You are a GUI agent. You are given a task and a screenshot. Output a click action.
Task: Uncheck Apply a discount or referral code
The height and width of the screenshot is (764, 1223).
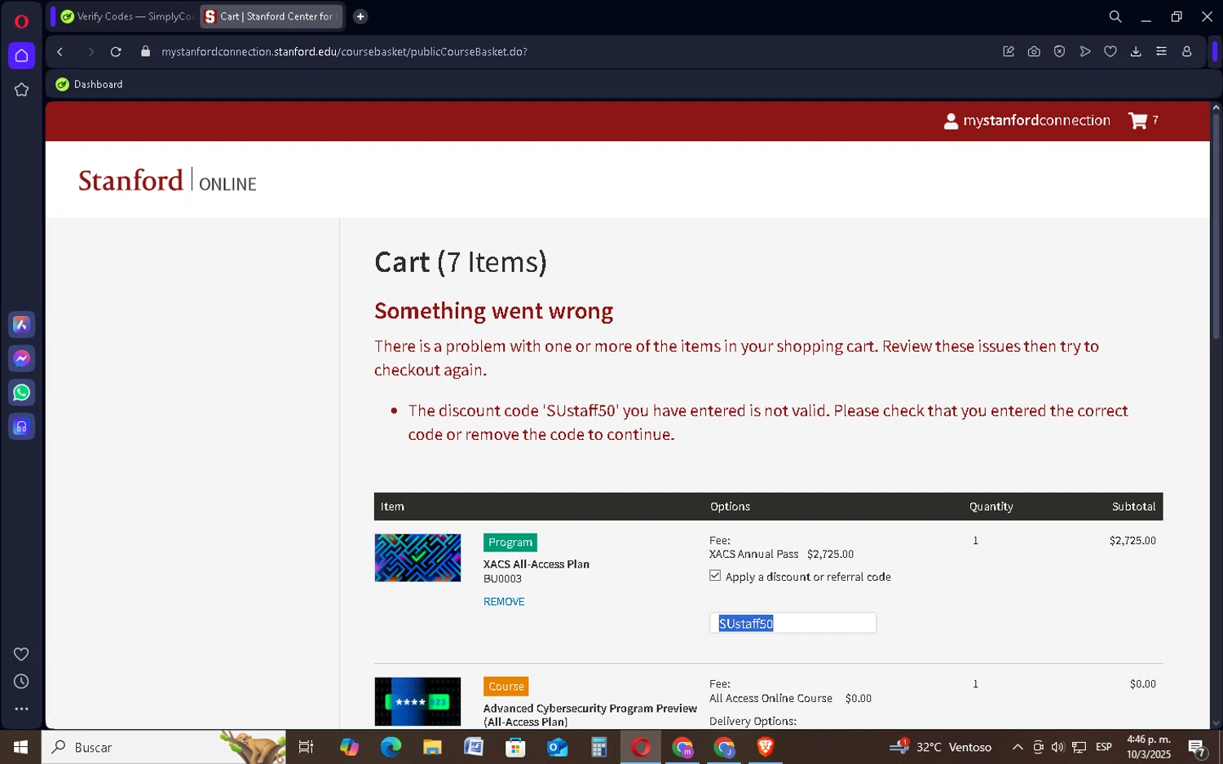pos(715,576)
